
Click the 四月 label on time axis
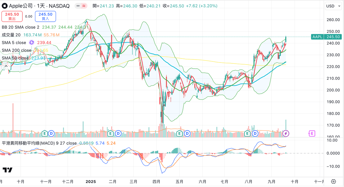coord(156,181)
